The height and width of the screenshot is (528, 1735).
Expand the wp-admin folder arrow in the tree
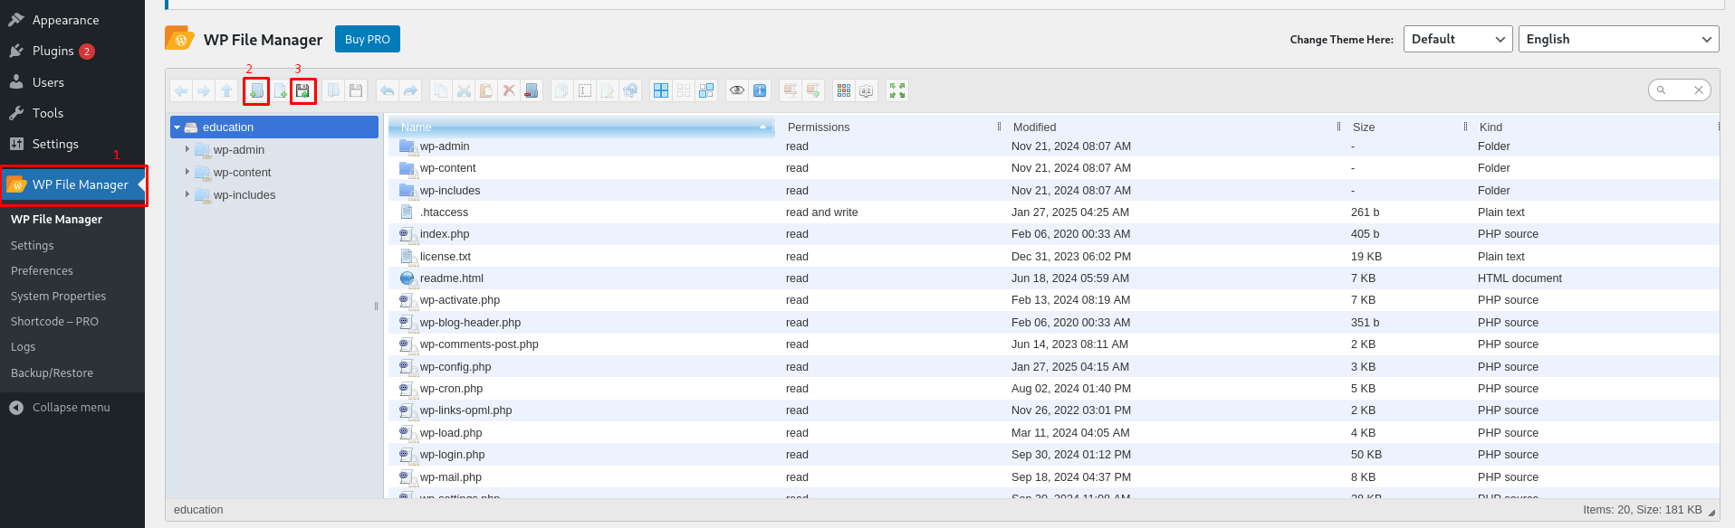click(187, 149)
